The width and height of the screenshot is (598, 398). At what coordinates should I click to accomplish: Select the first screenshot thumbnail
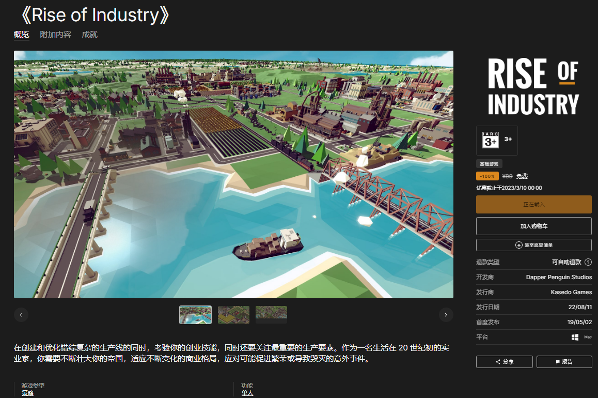195,314
